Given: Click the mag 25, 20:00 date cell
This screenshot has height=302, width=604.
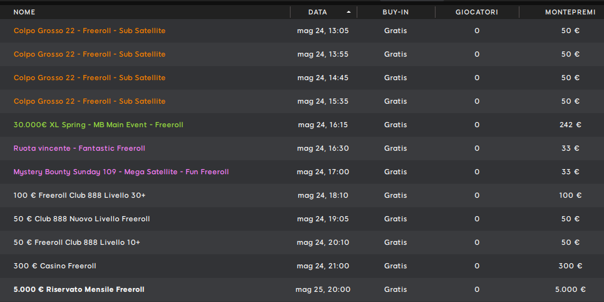Looking at the screenshot, I should coord(323,289).
